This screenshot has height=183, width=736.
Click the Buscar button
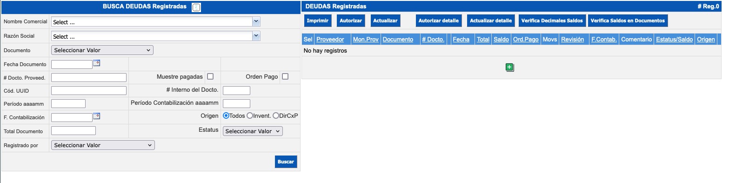[286, 162]
